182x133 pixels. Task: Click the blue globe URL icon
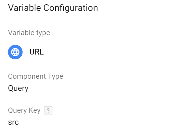(15, 52)
